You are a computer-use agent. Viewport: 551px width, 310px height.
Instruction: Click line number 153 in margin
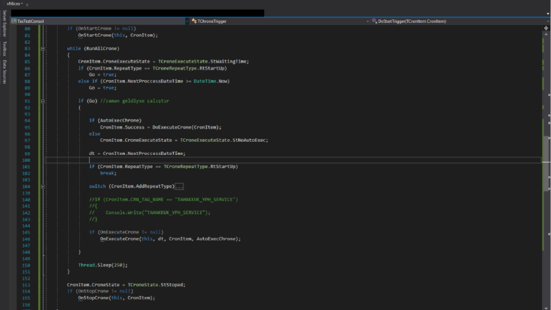pyautogui.click(x=26, y=285)
